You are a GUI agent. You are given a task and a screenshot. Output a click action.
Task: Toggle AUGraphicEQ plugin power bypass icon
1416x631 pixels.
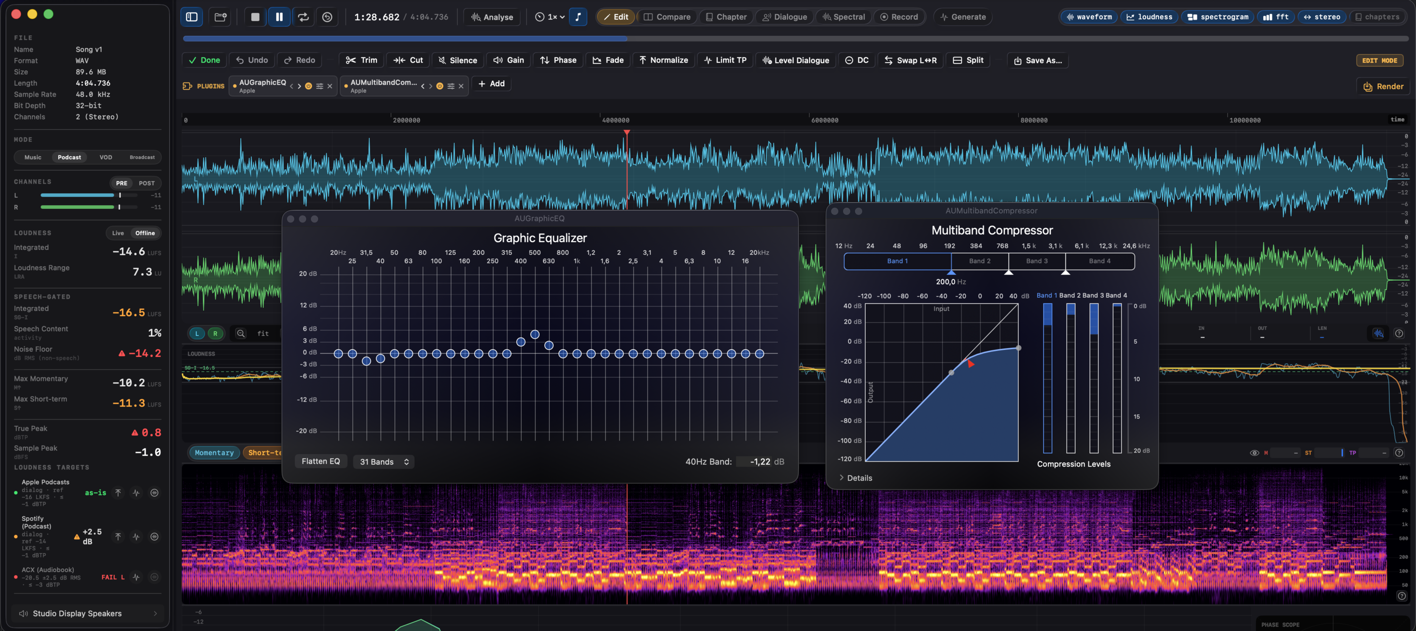pyautogui.click(x=308, y=86)
